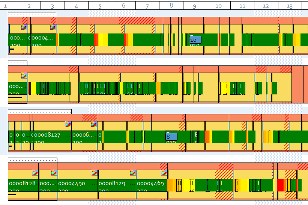Click the colorful icon above block 00008127
Image resolution: width=308 pixels, height=205 pixels.
pyautogui.click(x=68, y=124)
